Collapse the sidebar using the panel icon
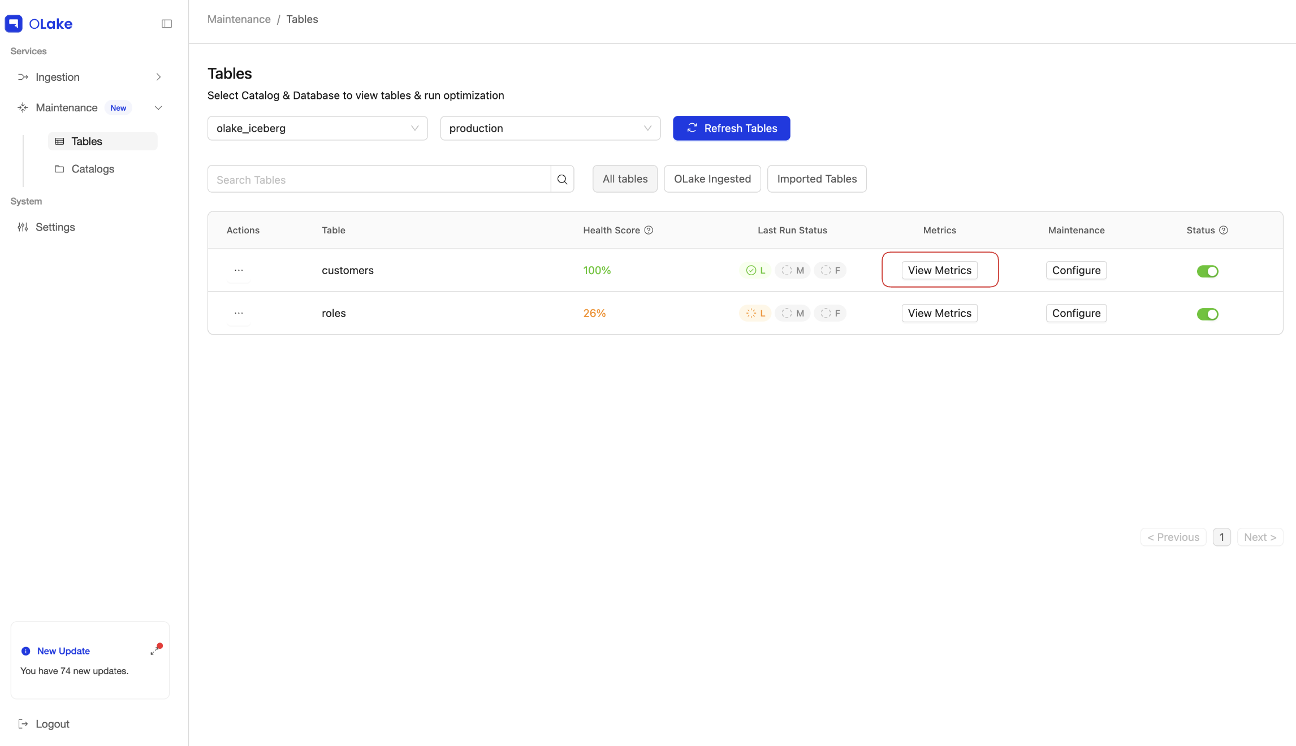This screenshot has height=746, width=1296. pyautogui.click(x=167, y=23)
